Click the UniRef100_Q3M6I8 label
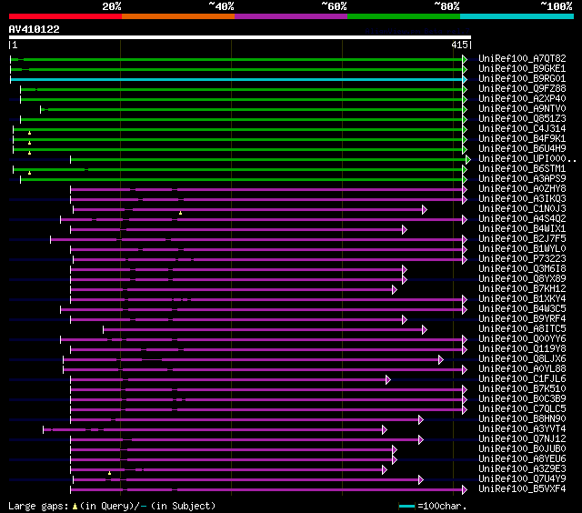This screenshot has height=513, width=582. [522, 268]
